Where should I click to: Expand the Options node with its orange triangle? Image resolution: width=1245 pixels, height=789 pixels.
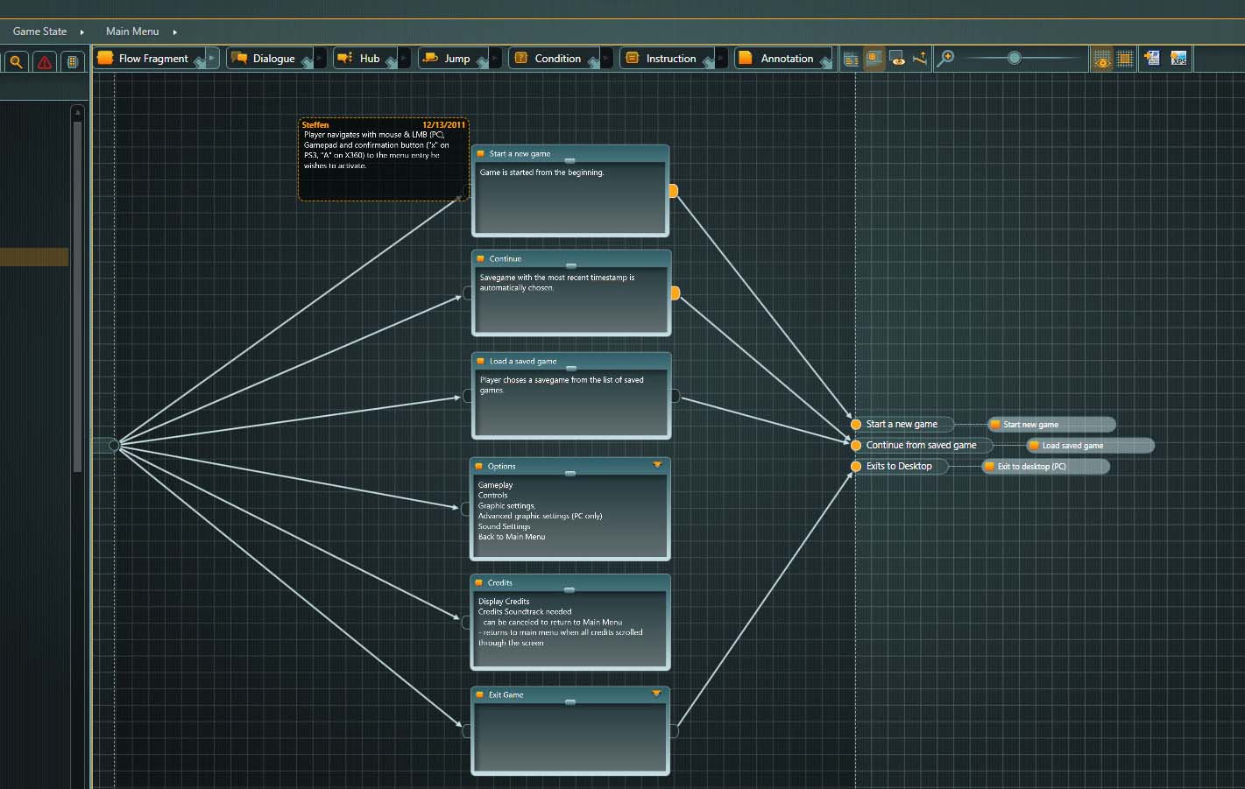pos(657,465)
